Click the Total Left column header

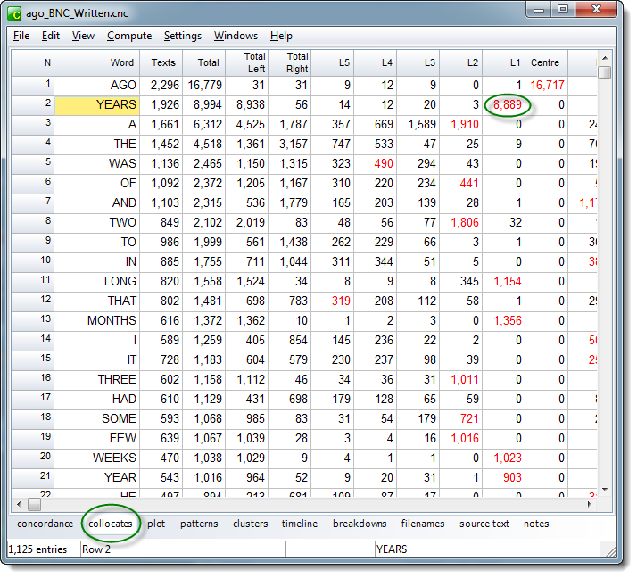point(254,62)
